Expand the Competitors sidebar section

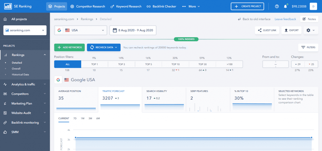tap(45, 94)
